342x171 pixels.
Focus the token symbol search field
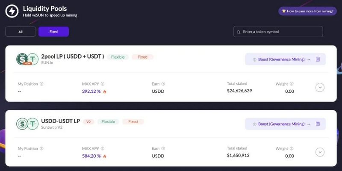click(280, 32)
